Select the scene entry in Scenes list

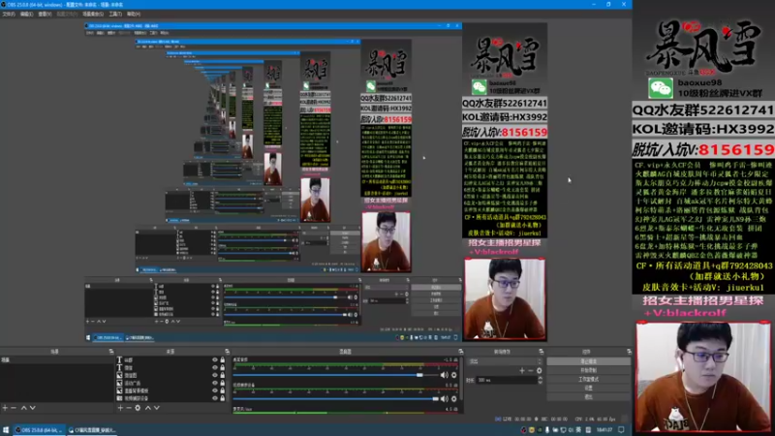click(57, 360)
